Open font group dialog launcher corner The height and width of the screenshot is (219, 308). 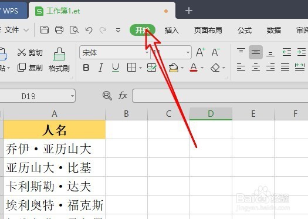(x=226, y=78)
